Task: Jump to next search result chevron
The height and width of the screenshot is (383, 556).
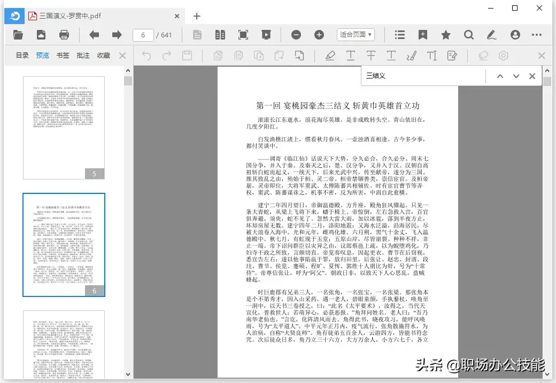Action: pyautogui.click(x=515, y=76)
